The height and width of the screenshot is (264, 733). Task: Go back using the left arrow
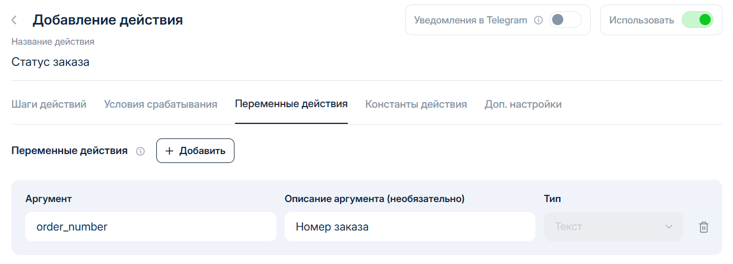pos(15,21)
